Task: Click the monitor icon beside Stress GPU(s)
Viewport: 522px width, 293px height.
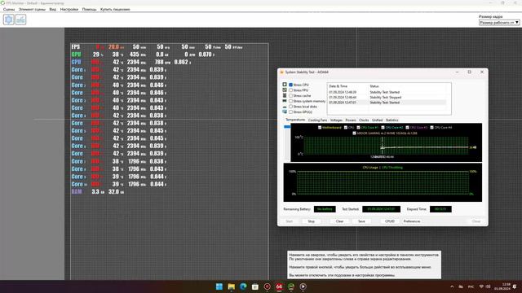Action: tap(285, 112)
